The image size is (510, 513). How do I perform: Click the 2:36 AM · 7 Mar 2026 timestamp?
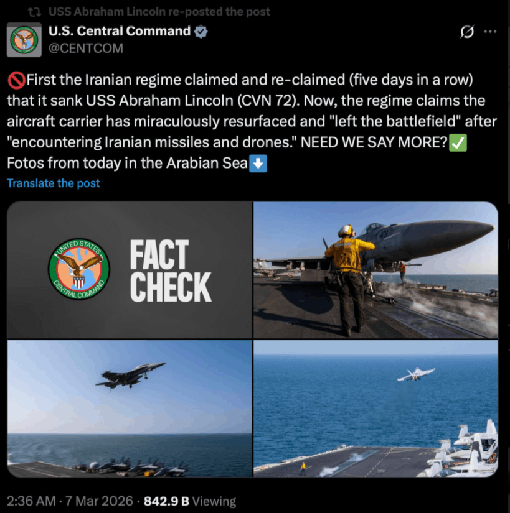pyautogui.click(x=70, y=501)
